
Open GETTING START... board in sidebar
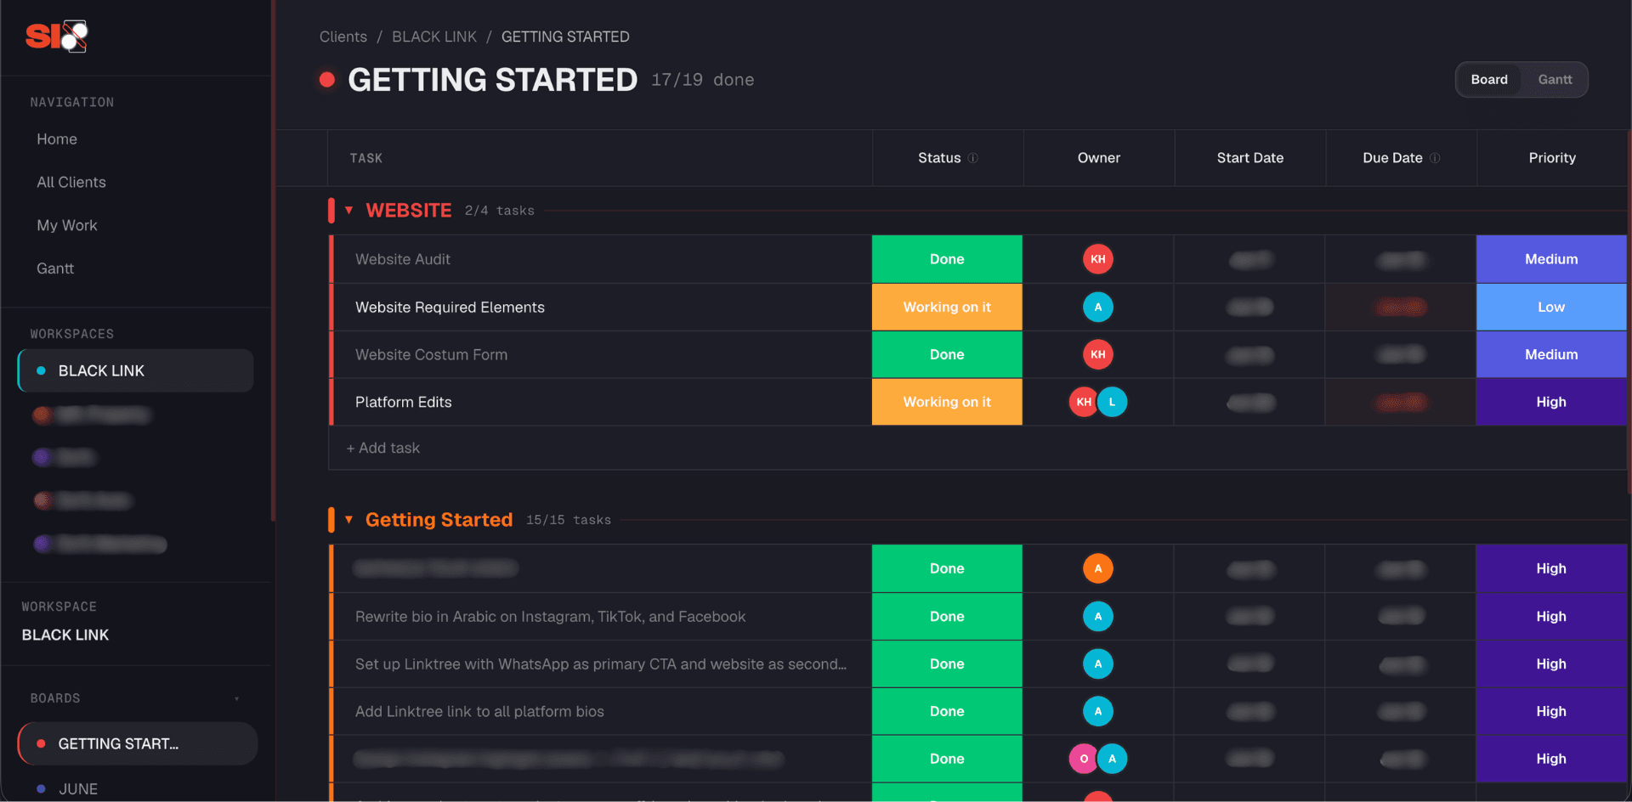point(138,743)
